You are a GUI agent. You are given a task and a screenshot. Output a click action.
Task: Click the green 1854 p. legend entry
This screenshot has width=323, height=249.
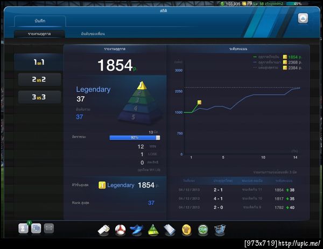[x=277, y=57]
